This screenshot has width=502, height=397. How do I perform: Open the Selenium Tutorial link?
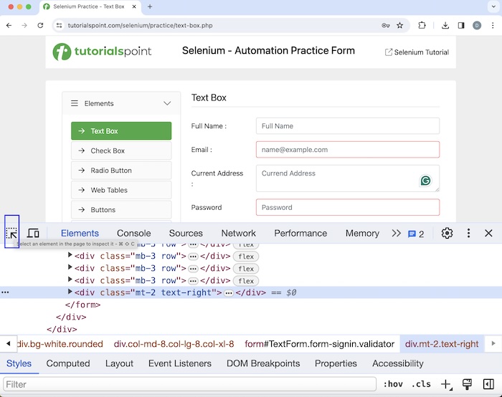[x=417, y=52]
